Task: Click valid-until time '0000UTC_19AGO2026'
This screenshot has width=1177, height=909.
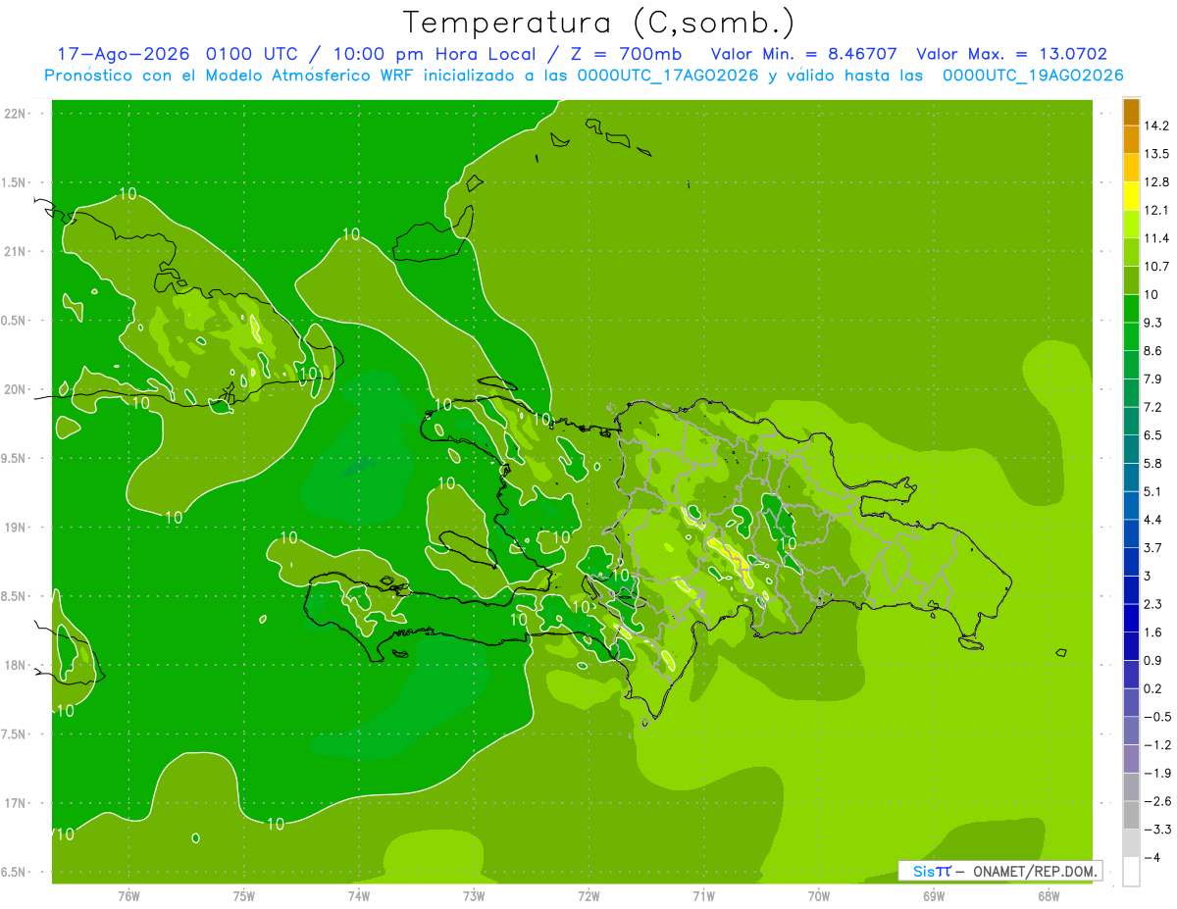Action: tap(1033, 76)
